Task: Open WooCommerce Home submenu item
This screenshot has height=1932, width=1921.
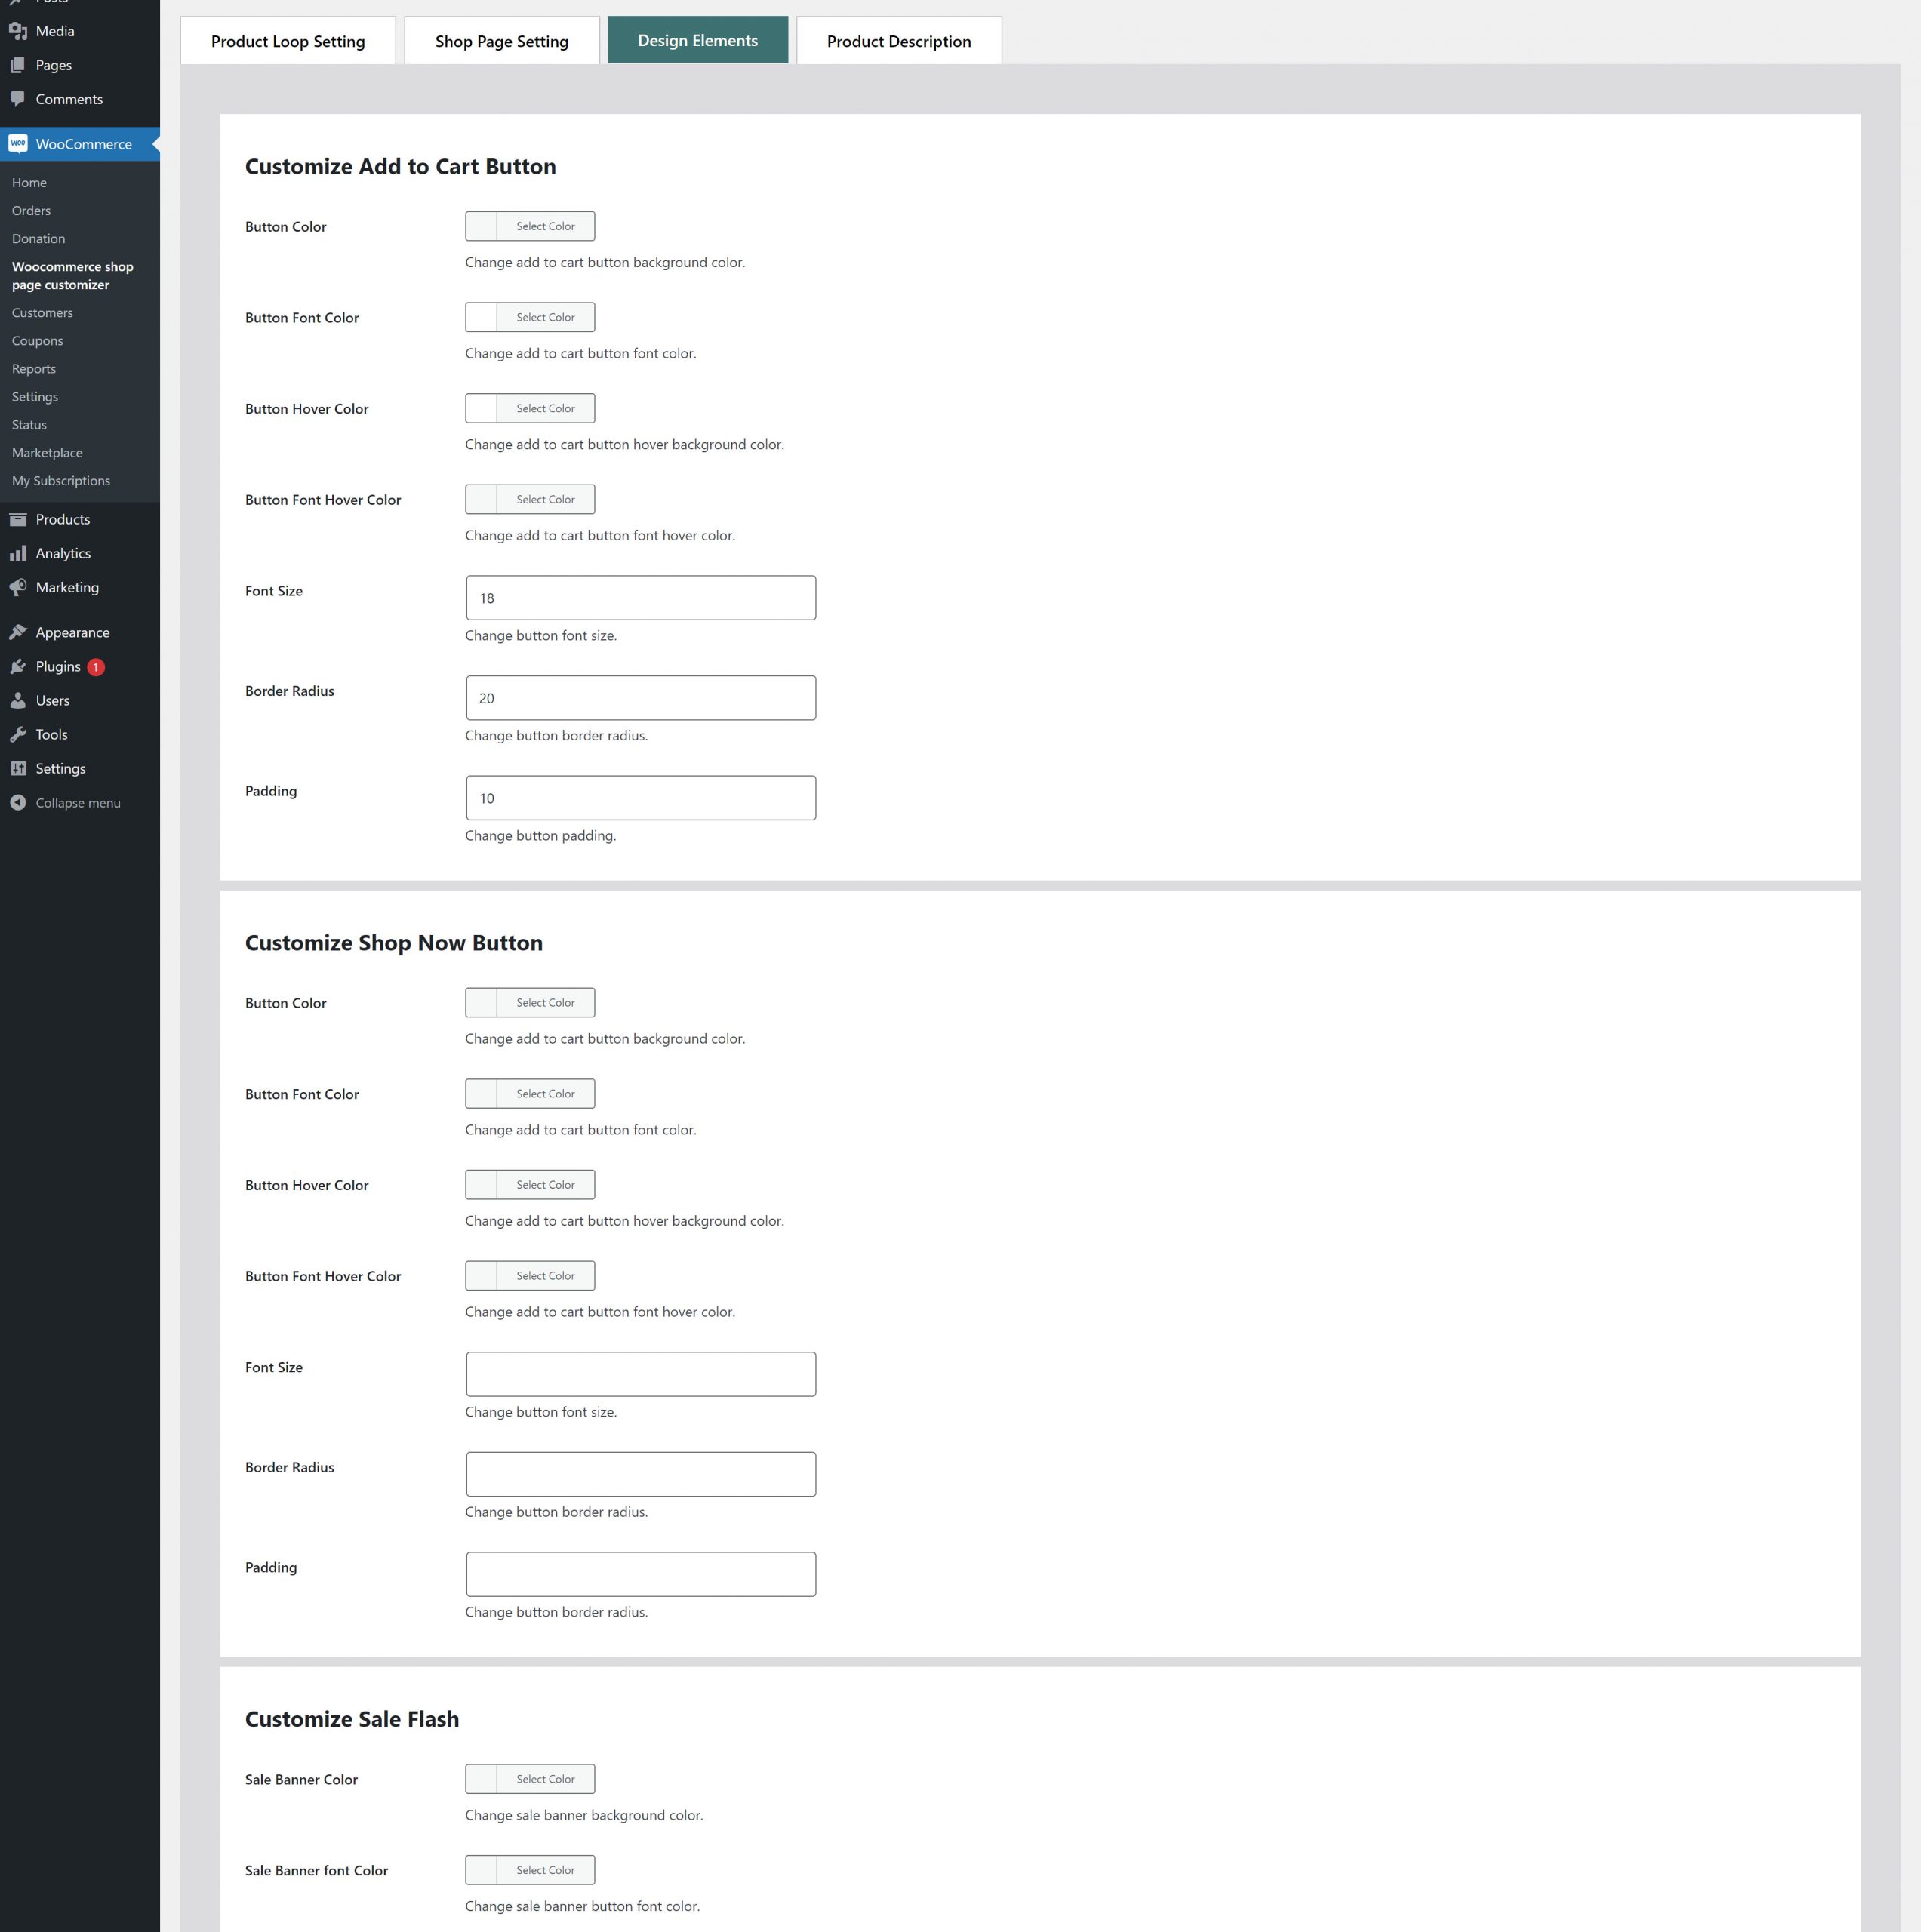Action: pos(29,183)
